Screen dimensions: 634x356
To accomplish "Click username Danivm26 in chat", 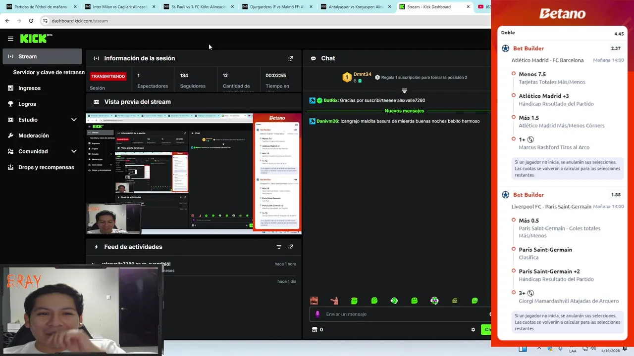I will click(327, 121).
